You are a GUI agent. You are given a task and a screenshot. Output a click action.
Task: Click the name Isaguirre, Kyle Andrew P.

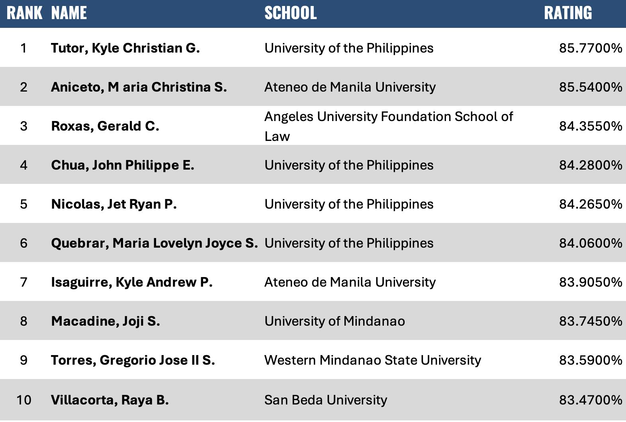click(131, 282)
